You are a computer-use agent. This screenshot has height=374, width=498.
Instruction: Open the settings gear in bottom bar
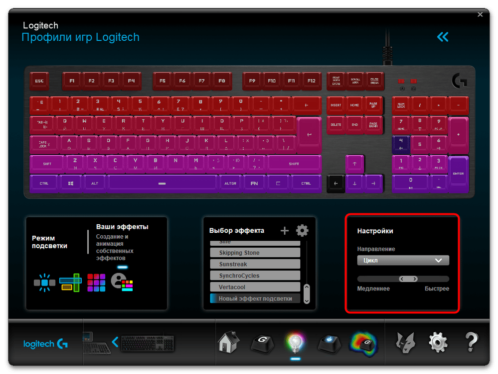pos(438,342)
